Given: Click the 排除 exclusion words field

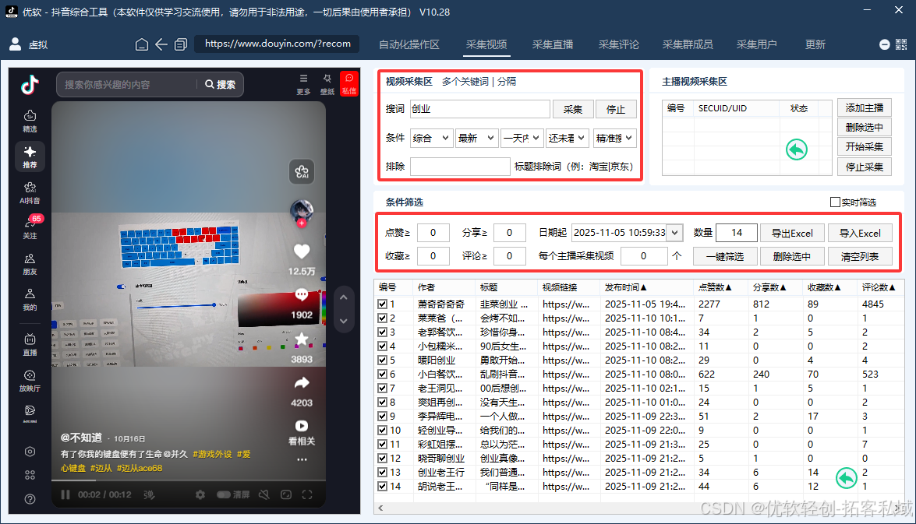Looking at the screenshot, I should [x=460, y=167].
